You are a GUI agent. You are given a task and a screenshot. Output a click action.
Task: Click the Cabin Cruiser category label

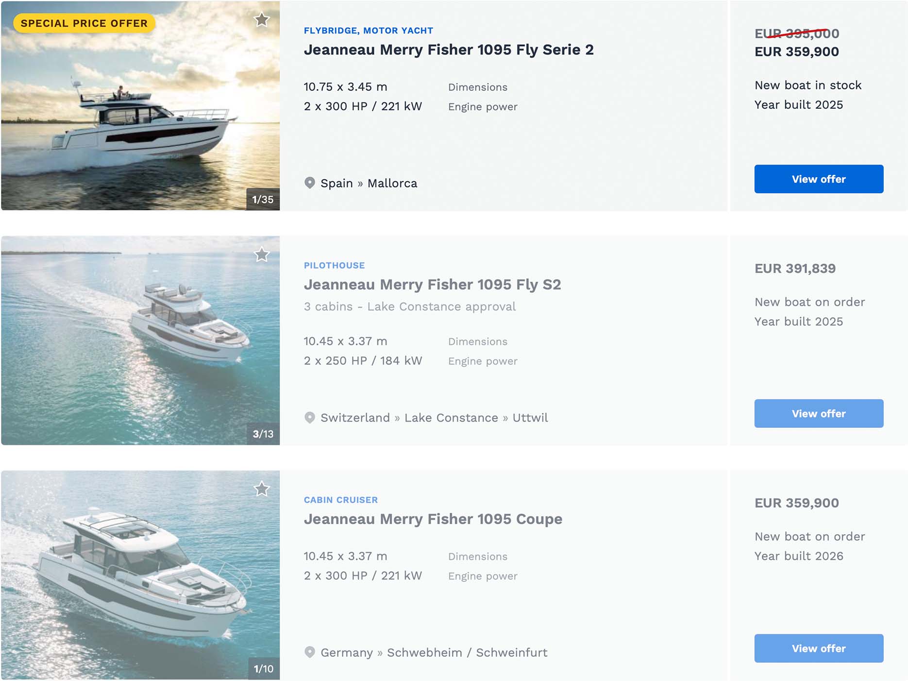[x=340, y=500]
